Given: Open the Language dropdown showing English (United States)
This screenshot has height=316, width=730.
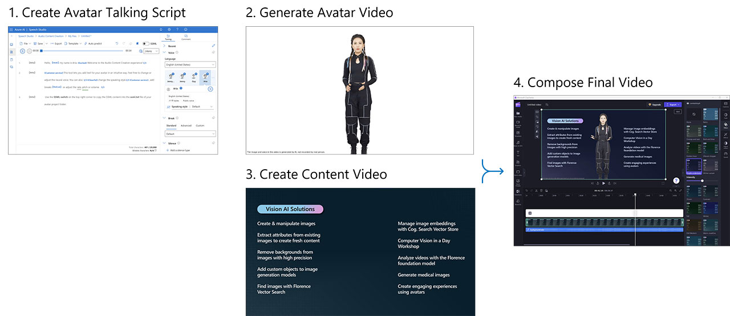Looking at the screenshot, I should [190, 65].
